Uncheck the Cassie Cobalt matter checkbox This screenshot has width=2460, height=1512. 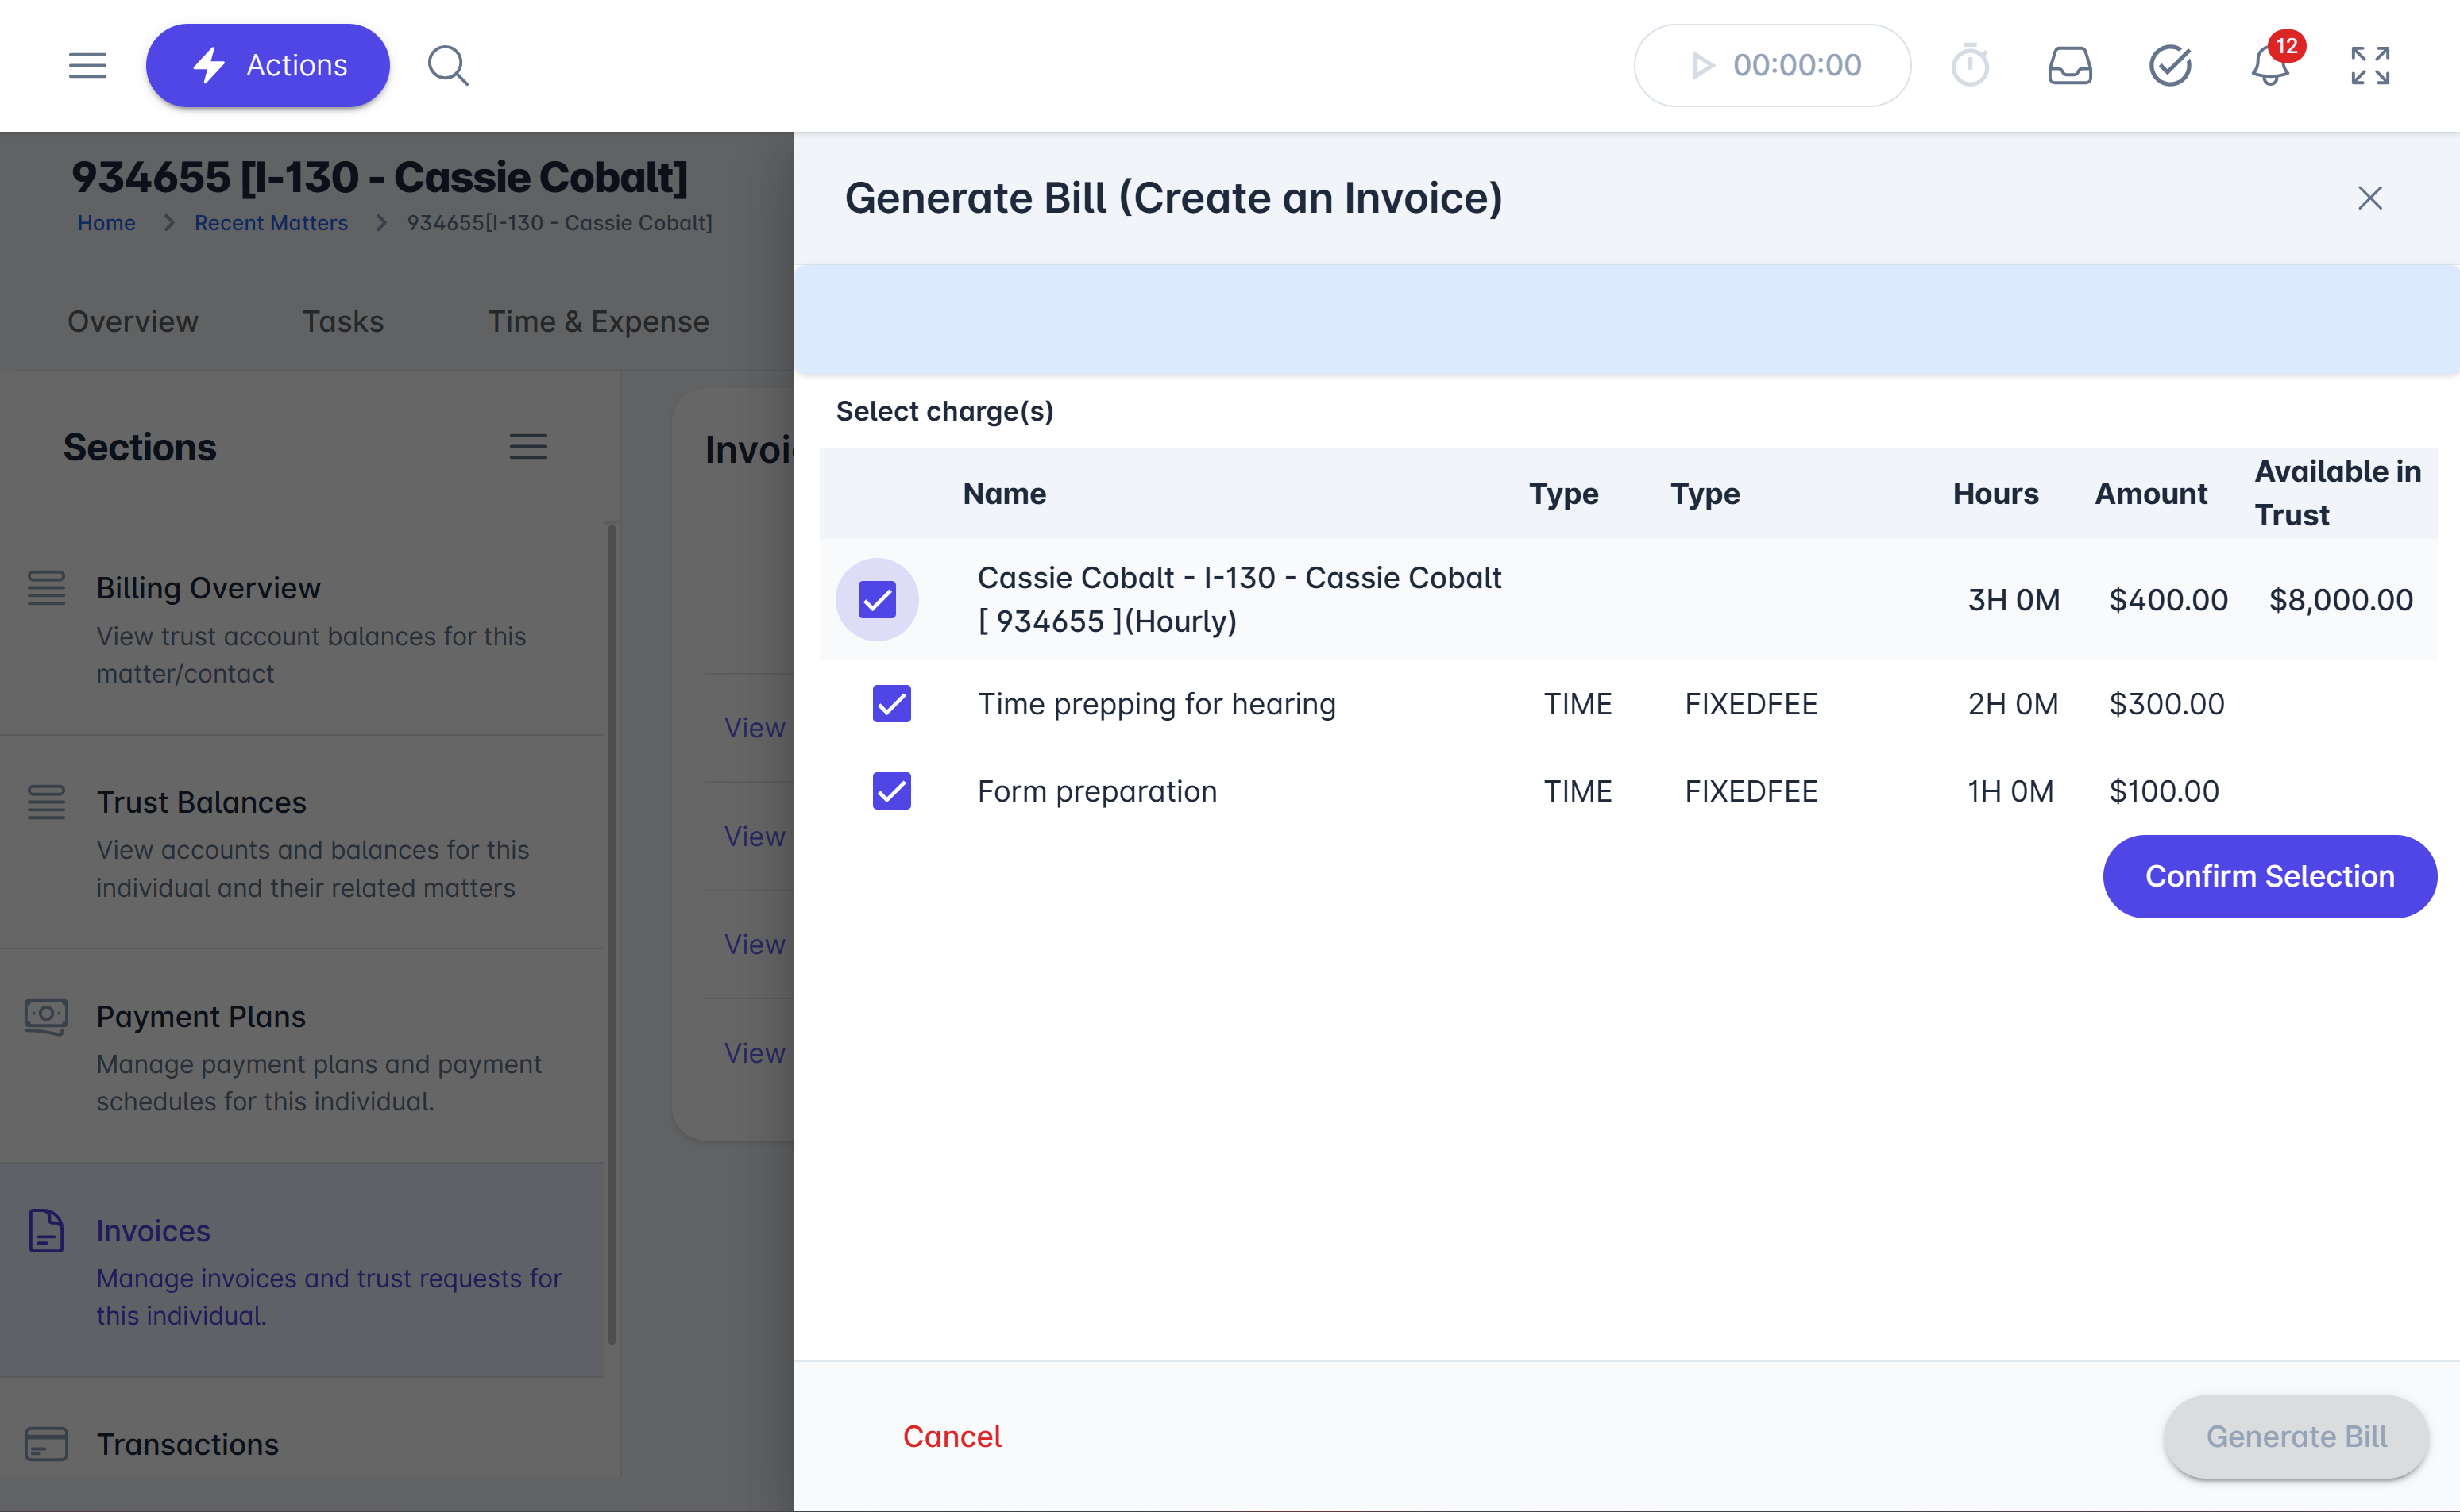point(877,600)
